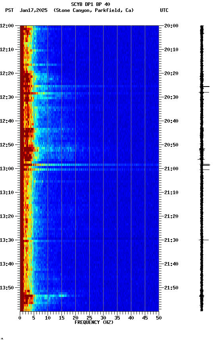Click the broadband spectrogram streak just before 13:00

click(x=89, y=165)
